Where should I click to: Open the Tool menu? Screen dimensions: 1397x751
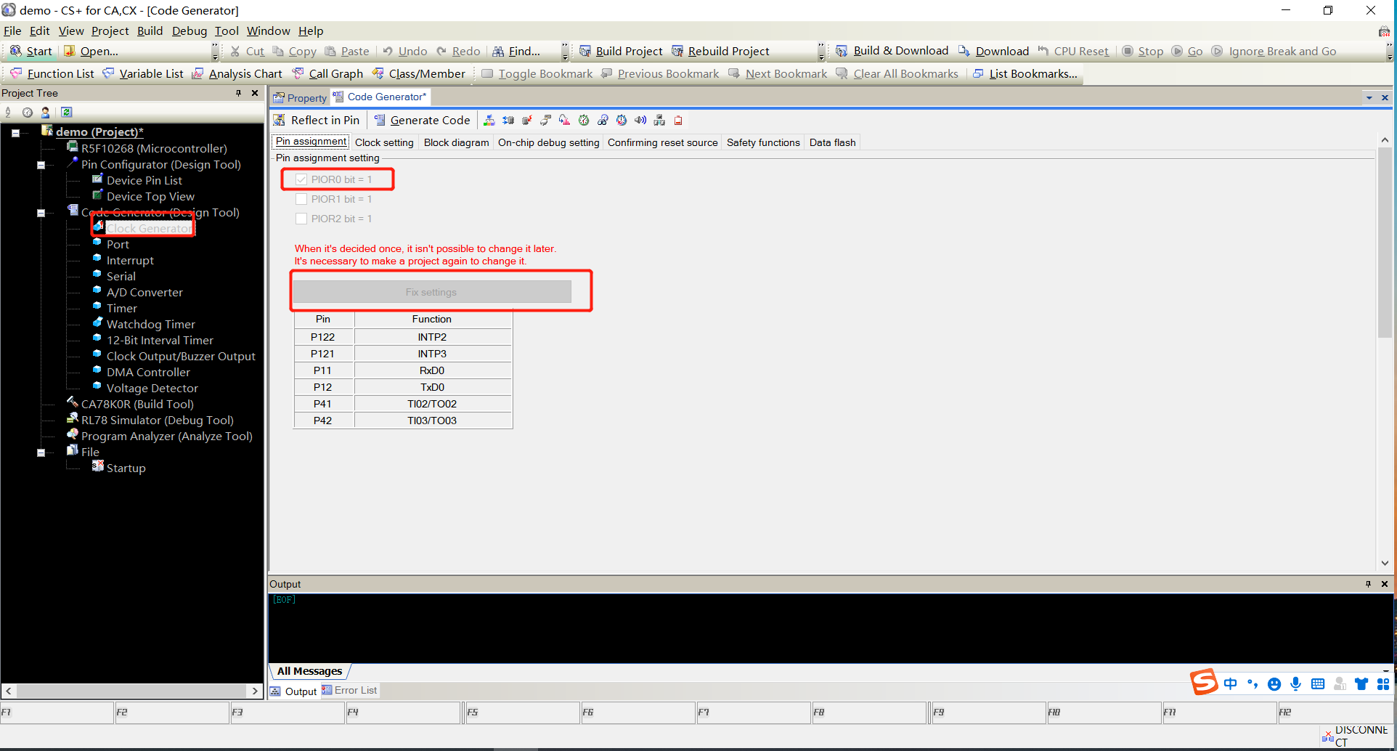(227, 31)
